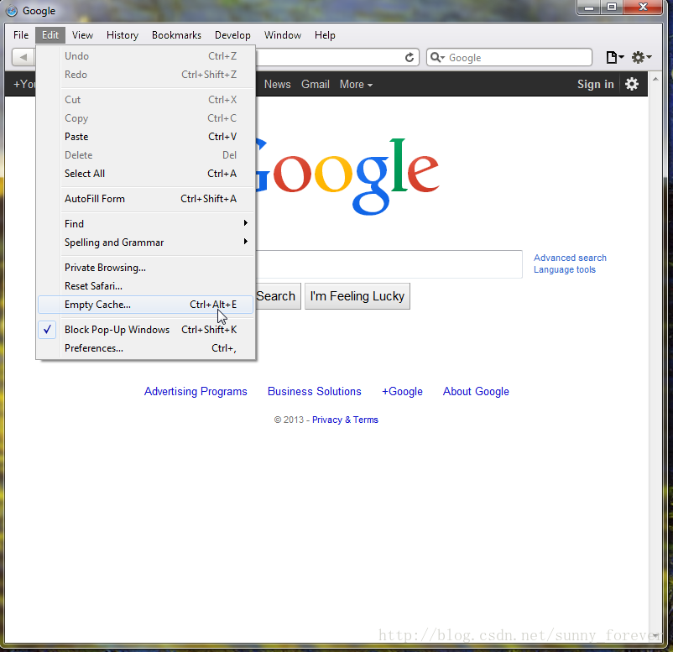Viewport: 673px width, 652px height.
Task: Open the File menu
Action: (21, 35)
